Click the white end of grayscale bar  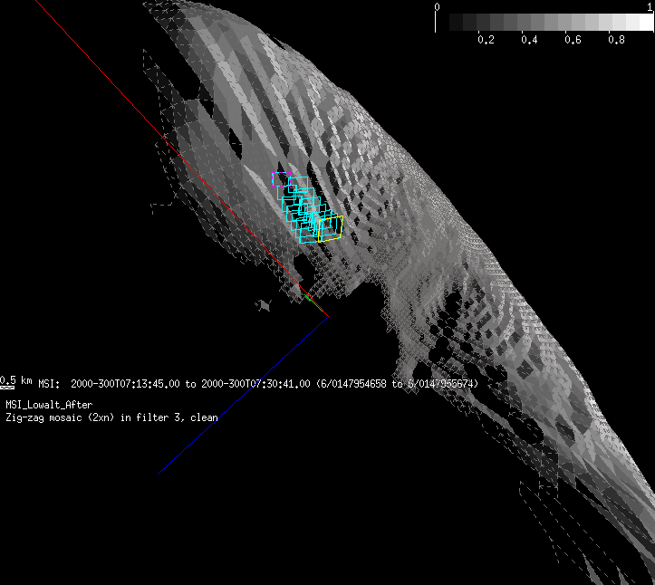click(647, 22)
